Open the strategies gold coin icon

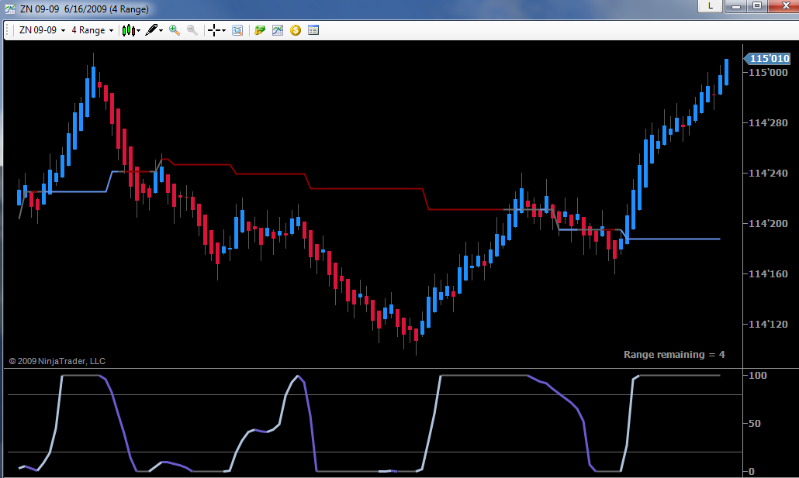coord(296,30)
